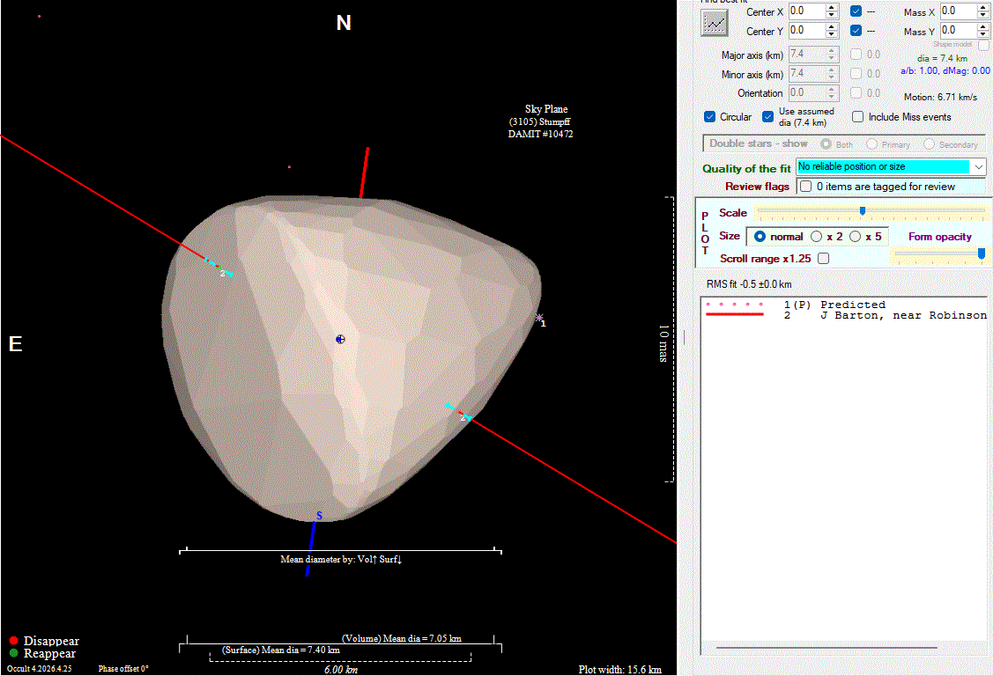The height and width of the screenshot is (676, 993).
Task: Click the (Volume) Mean dia = 7.05 km text
Action: click(x=402, y=638)
